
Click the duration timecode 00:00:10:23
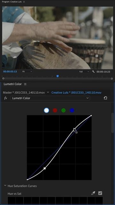(103, 72)
